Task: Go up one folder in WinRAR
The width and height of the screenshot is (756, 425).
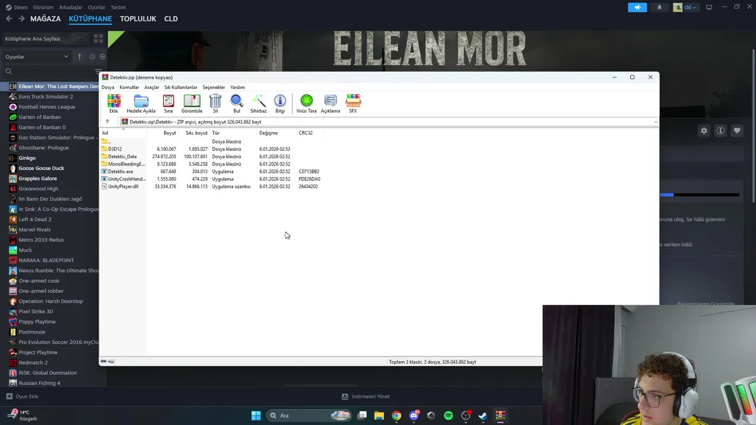Action: tap(107, 122)
